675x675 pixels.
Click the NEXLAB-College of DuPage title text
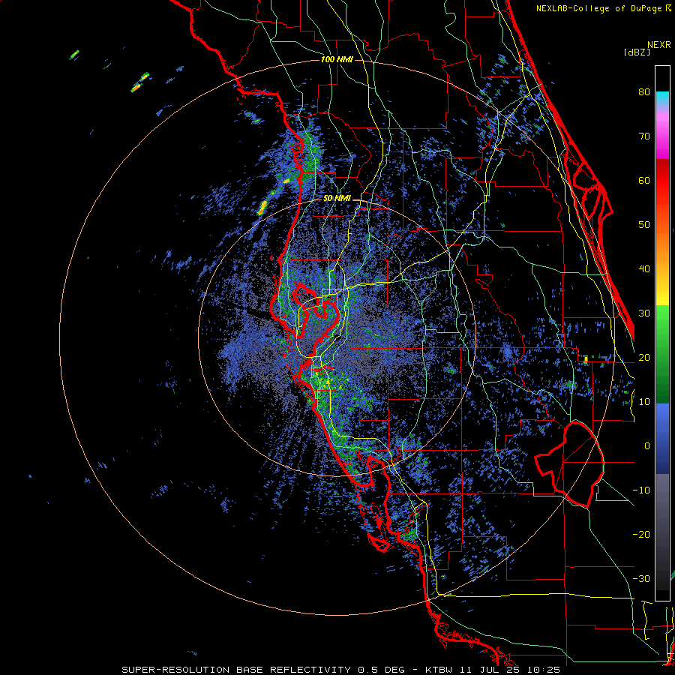coord(598,8)
